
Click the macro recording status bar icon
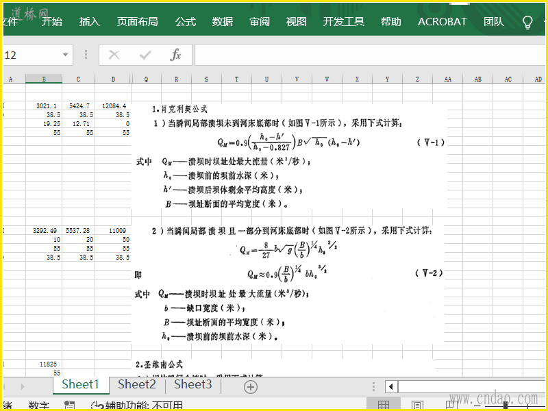pos(70,406)
